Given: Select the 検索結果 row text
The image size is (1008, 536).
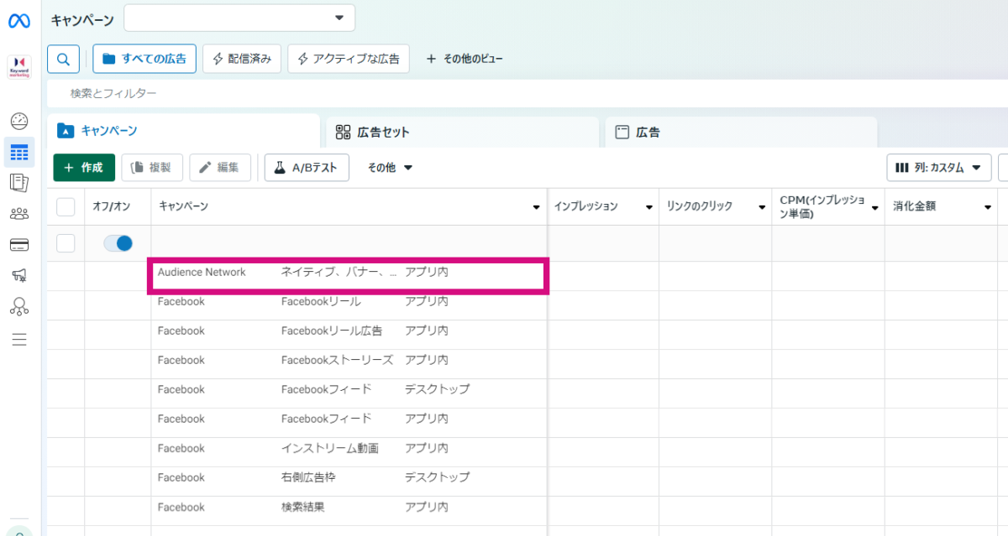Looking at the screenshot, I should 302,507.
